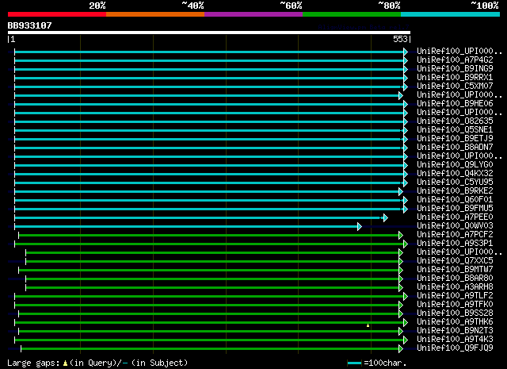This screenshot has width=507, height=369.
Task: Click the green ~80% identity legend segment
Action: 352,14
